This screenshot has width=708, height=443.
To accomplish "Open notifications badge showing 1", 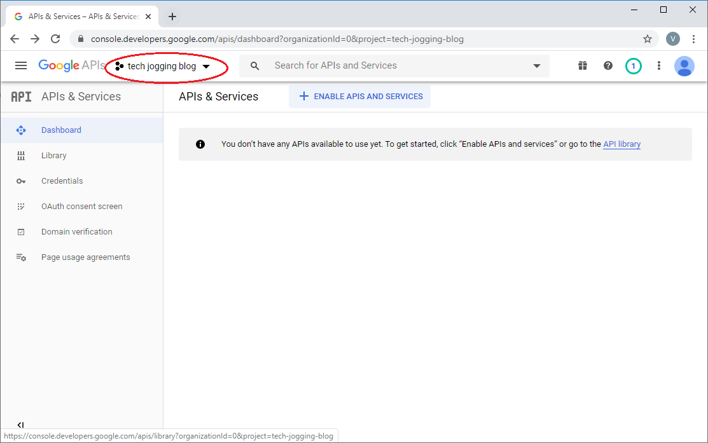I will (634, 66).
